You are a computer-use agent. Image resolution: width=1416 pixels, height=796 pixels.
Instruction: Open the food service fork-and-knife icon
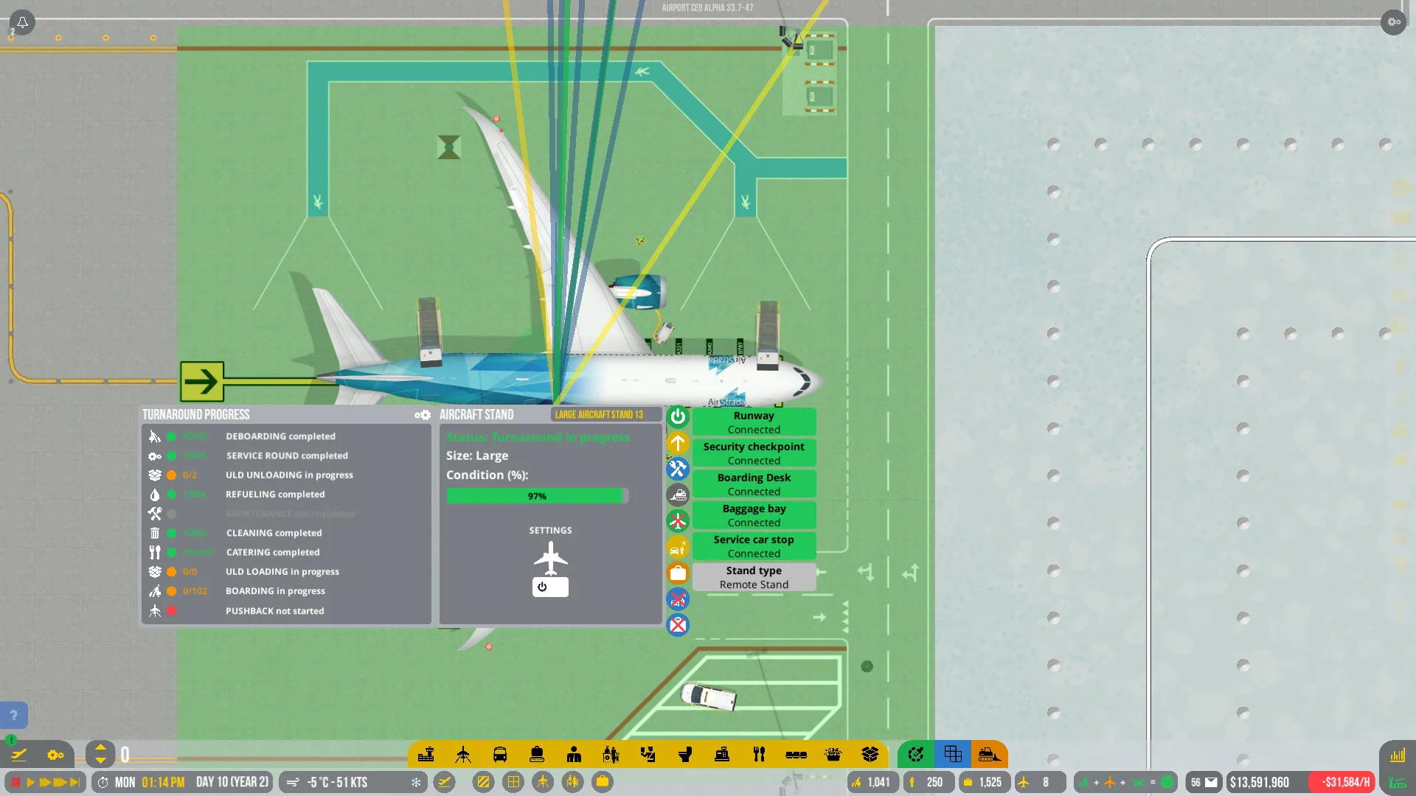click(x=759, y=754)
